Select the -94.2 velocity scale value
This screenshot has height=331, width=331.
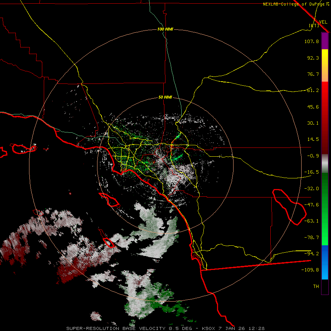click(x=312, y=253)
